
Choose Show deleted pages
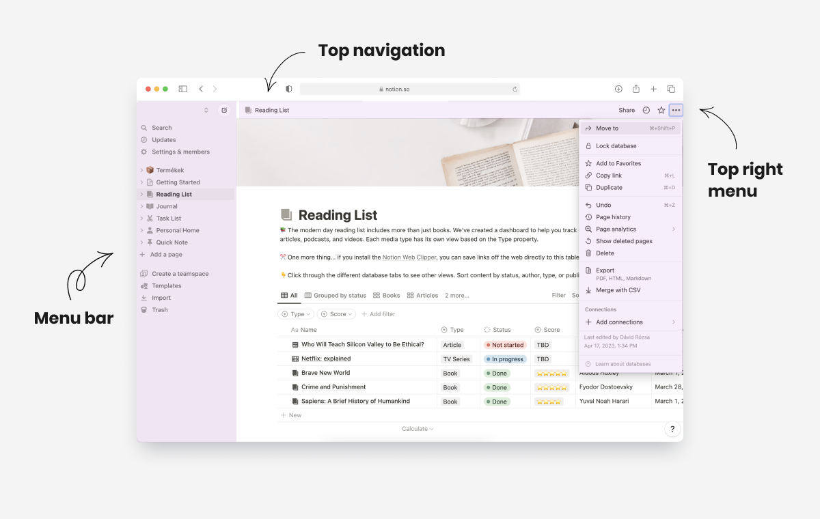coord(630,241)
